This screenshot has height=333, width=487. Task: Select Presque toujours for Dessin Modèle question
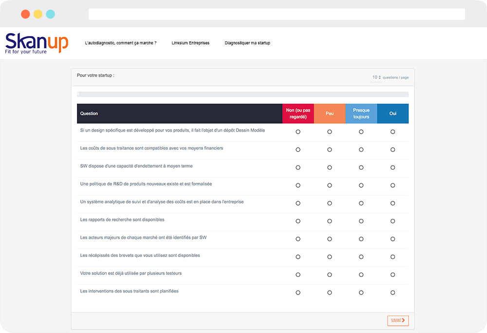[361, 132]
